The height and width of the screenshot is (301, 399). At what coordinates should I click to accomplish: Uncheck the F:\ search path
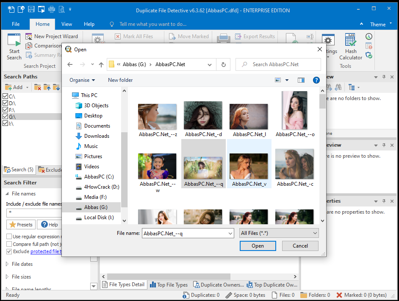pos(5,110)
